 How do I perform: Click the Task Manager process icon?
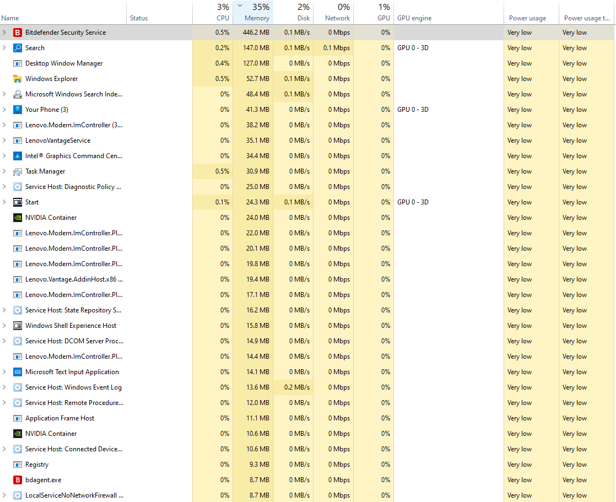point(17,172)
